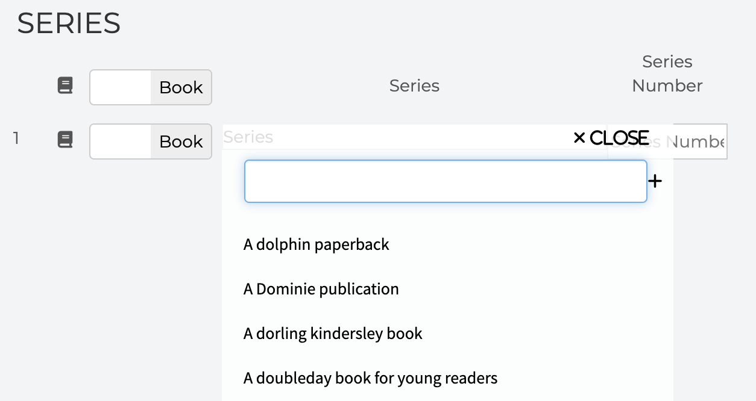Focus the row 1 book number field
The height and width of the screenshot is (401, 756).
click(121, 141)
